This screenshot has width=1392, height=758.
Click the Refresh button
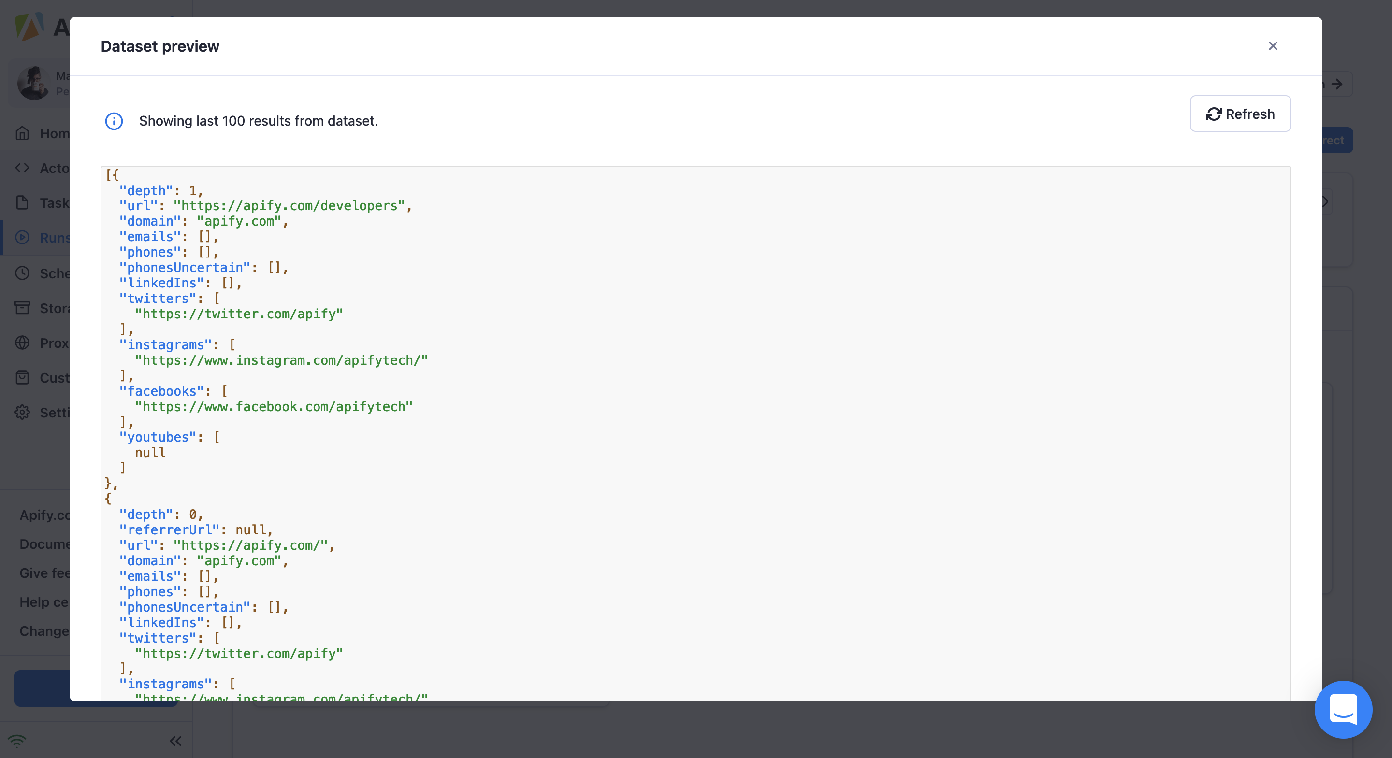1240,114
